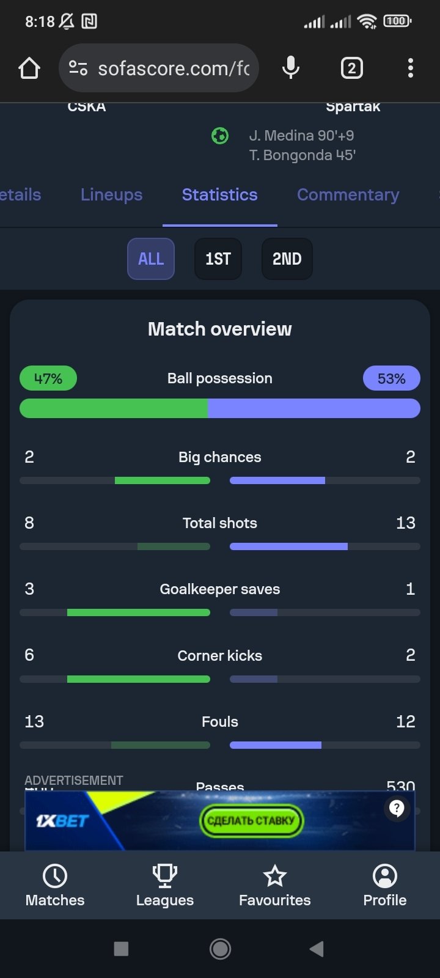440x978 pixels.
Task: Tap the ball possession bar
Action: [x=220, y=408]
